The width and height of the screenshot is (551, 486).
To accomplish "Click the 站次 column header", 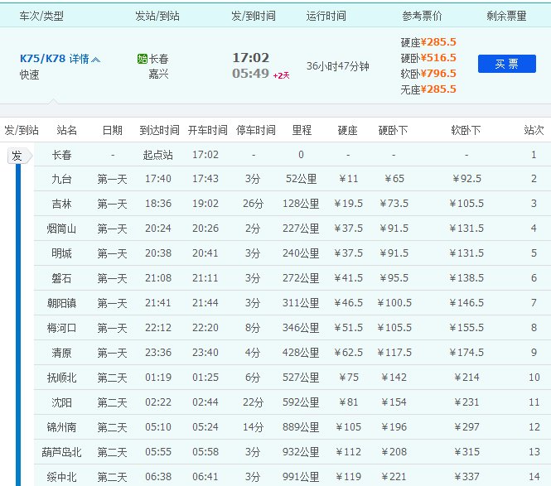I will click(x=534, y=130).
